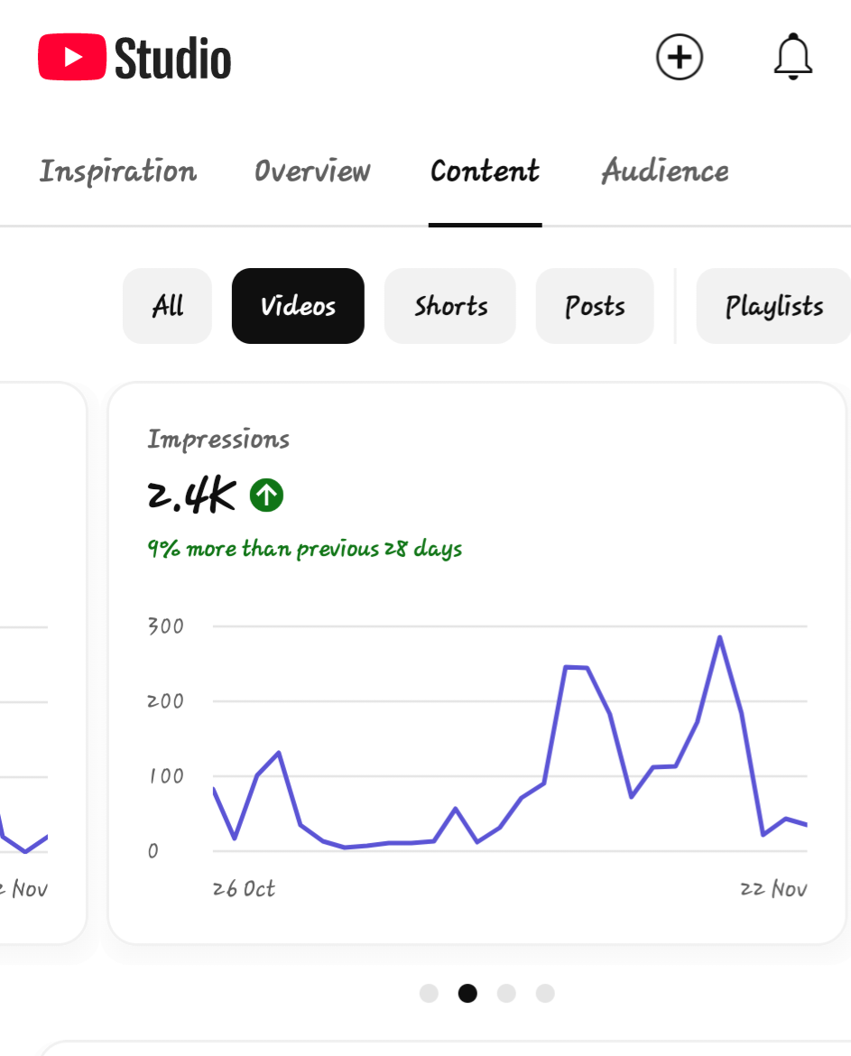851x1056 pixels.
Task: Choose the Shorts filter chip
Action: click(x=450, y=306)
